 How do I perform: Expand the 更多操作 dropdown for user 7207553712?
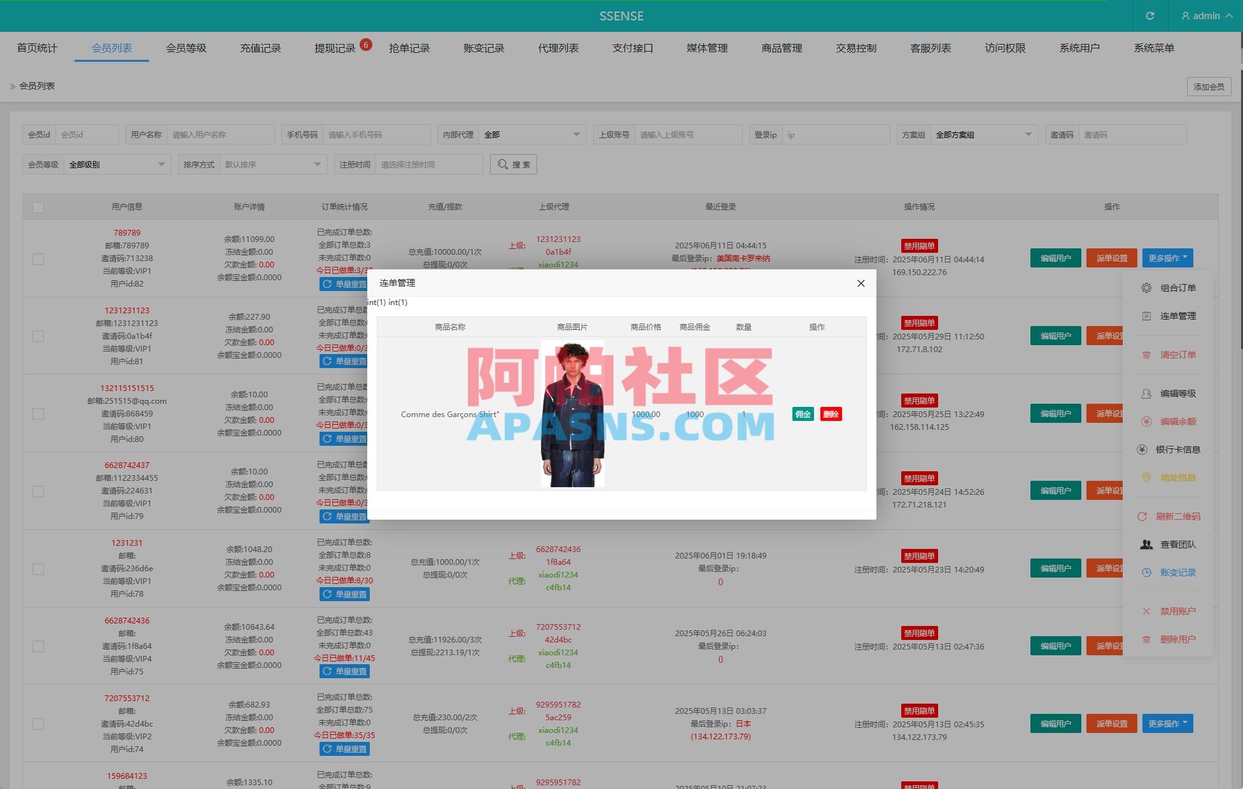coord(1167,723)
